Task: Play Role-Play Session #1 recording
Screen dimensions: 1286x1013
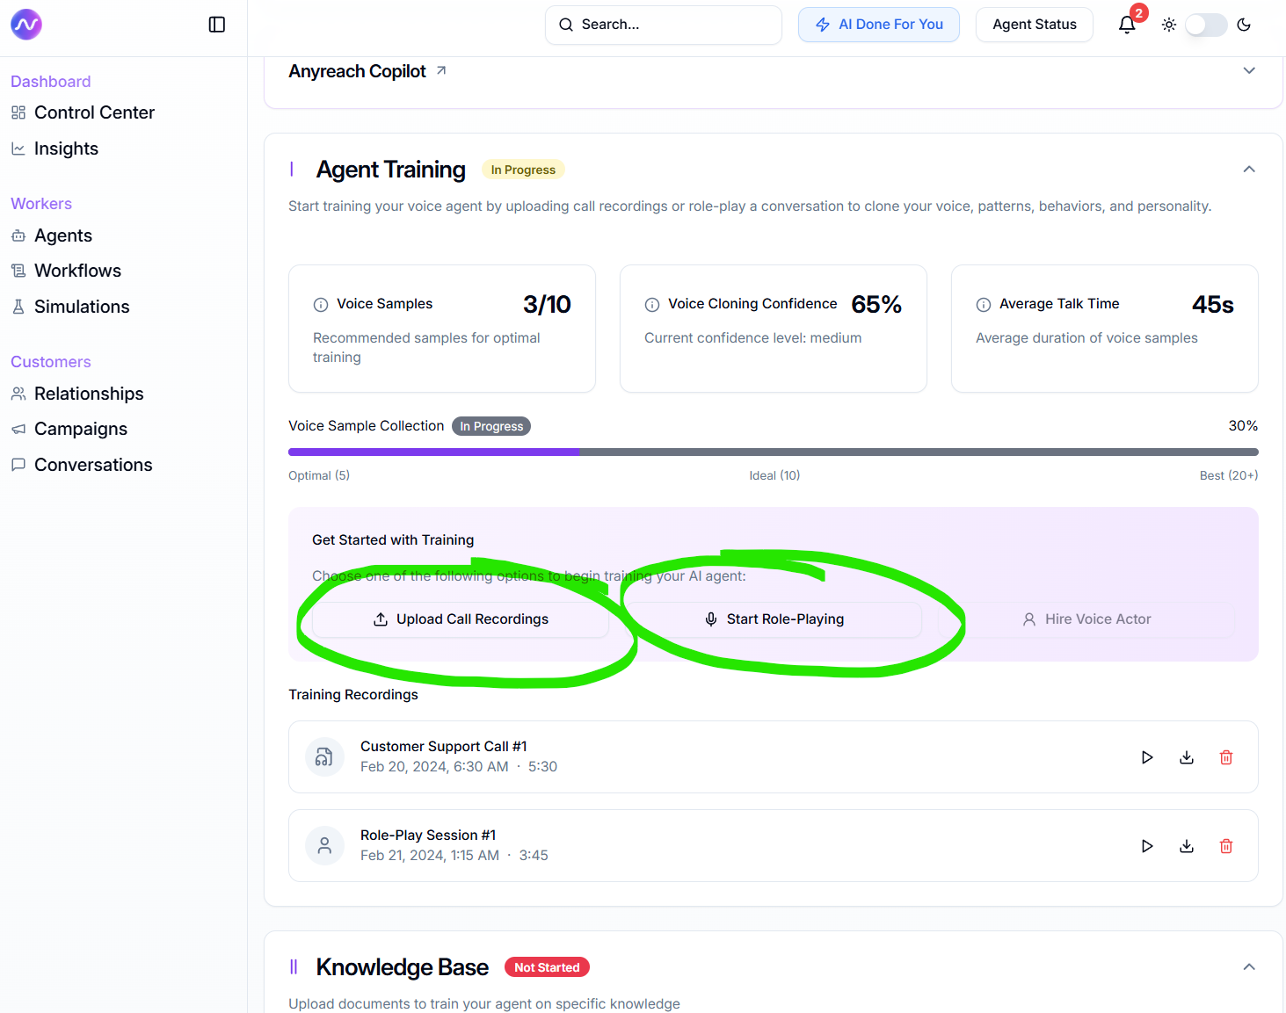Action: [x=1147, y=846]
